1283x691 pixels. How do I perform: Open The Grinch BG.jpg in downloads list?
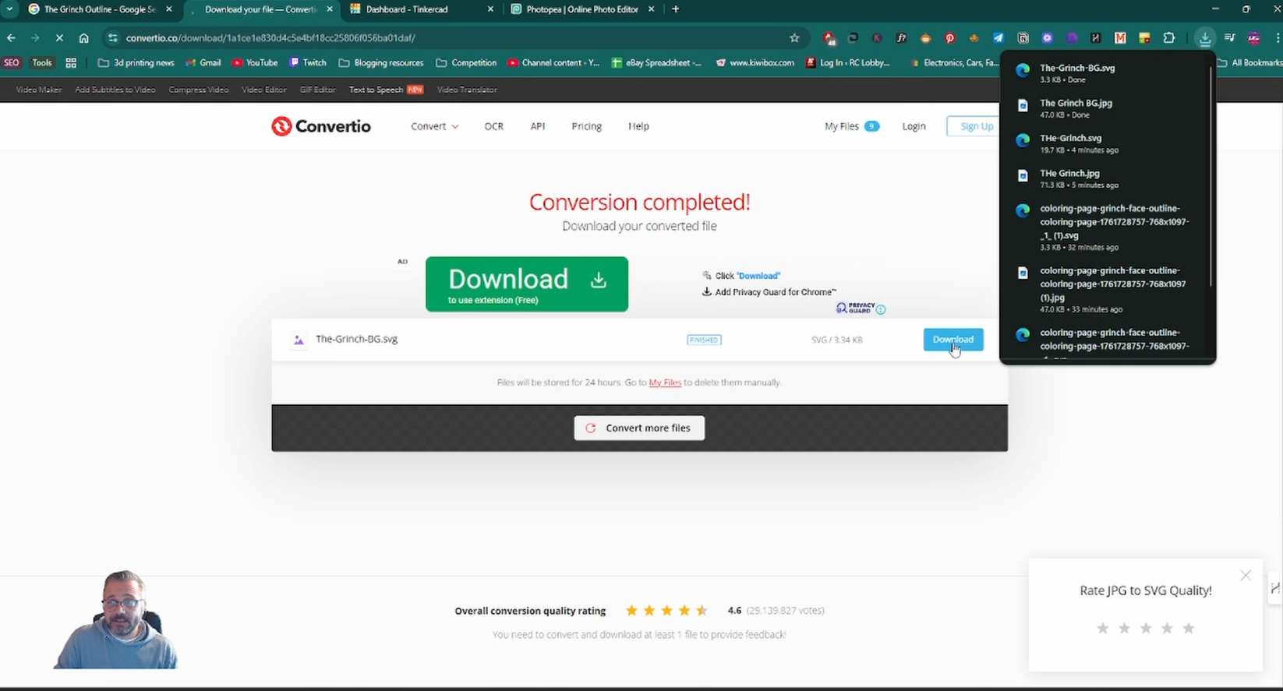coord(1107,108)
